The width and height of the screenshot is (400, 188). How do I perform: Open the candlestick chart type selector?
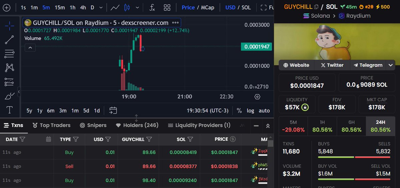(x=127, y=7)
